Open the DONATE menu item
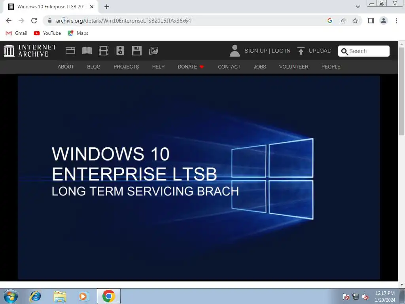405x304 pixels. point(191,66)
